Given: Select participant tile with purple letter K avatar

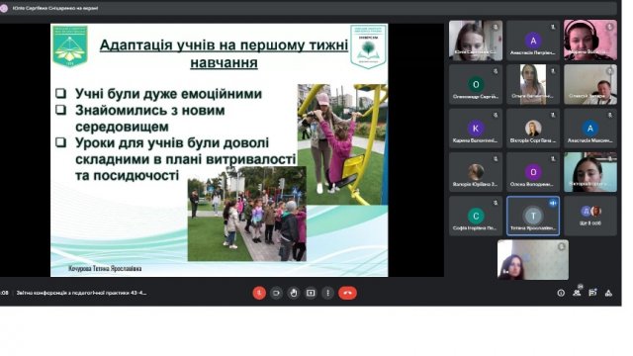Looking at the screenshot, I should click(476, 129).
